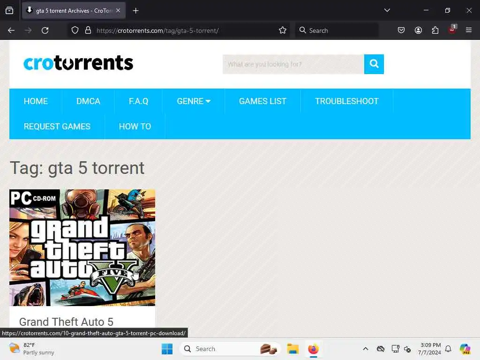This screenshot has width=480, height=360.
Task: Open Firefox account icon
Action: (418, 30)
